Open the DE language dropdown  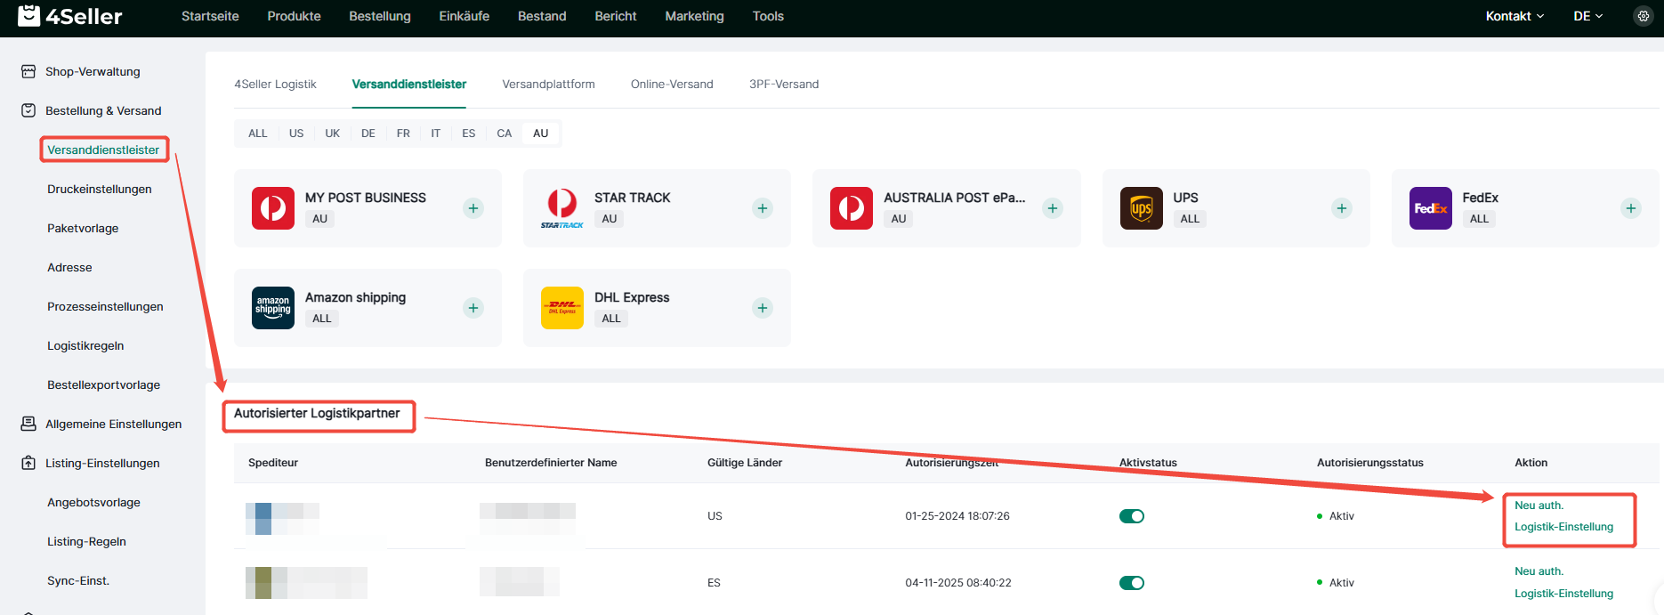click(1587, 16)
